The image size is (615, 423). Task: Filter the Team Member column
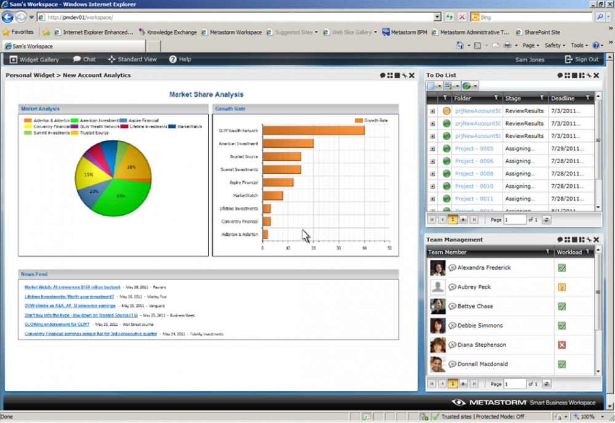(x=547, y=252)
